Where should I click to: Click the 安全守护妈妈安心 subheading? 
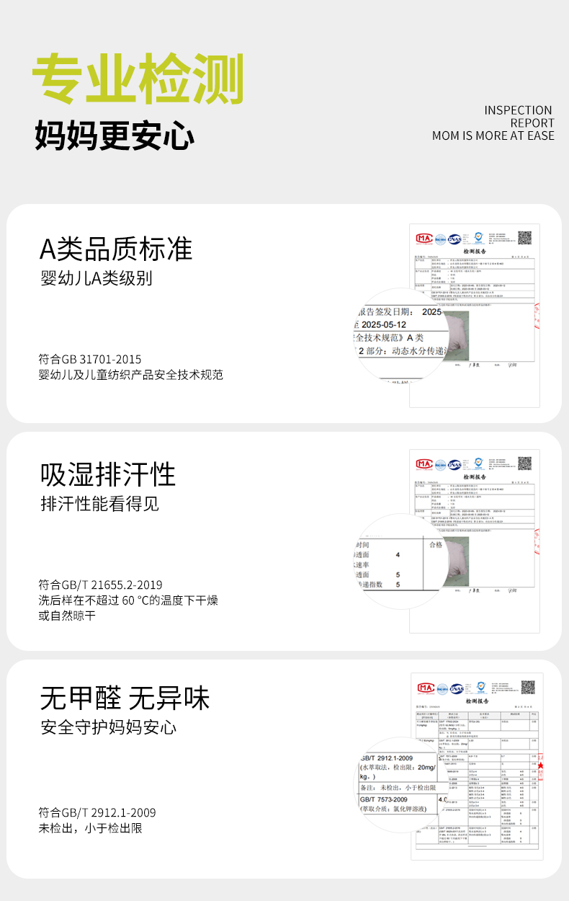point(109,727)
